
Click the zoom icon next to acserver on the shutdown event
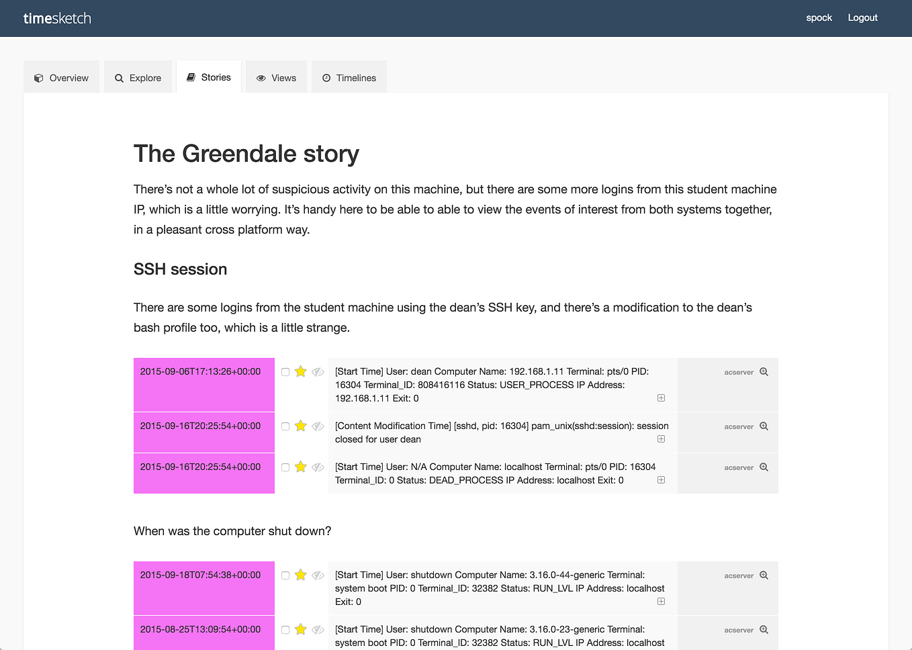pyautogui.click(x=764, y=575)
